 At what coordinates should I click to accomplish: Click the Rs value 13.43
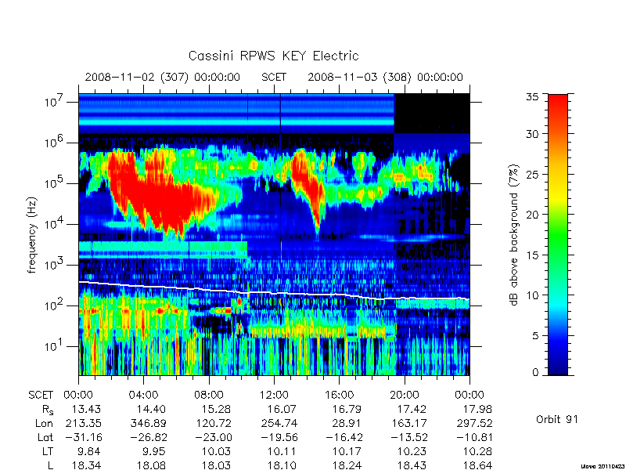[x=86, y=409]
